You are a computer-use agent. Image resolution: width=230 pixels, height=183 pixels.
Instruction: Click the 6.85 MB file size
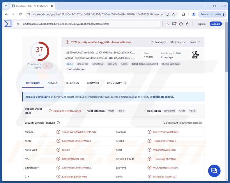click(148, 57)
